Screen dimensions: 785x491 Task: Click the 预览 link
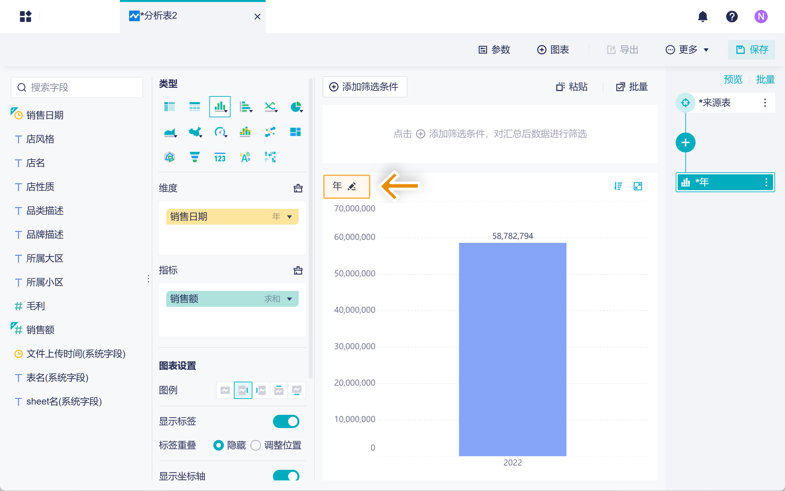click(x=733, y=80)
